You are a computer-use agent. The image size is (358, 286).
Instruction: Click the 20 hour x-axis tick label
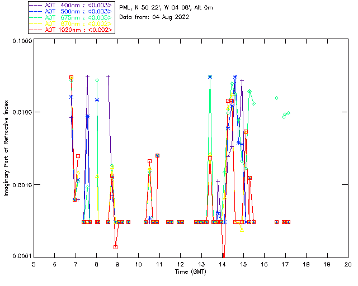(x=348, y=264)
